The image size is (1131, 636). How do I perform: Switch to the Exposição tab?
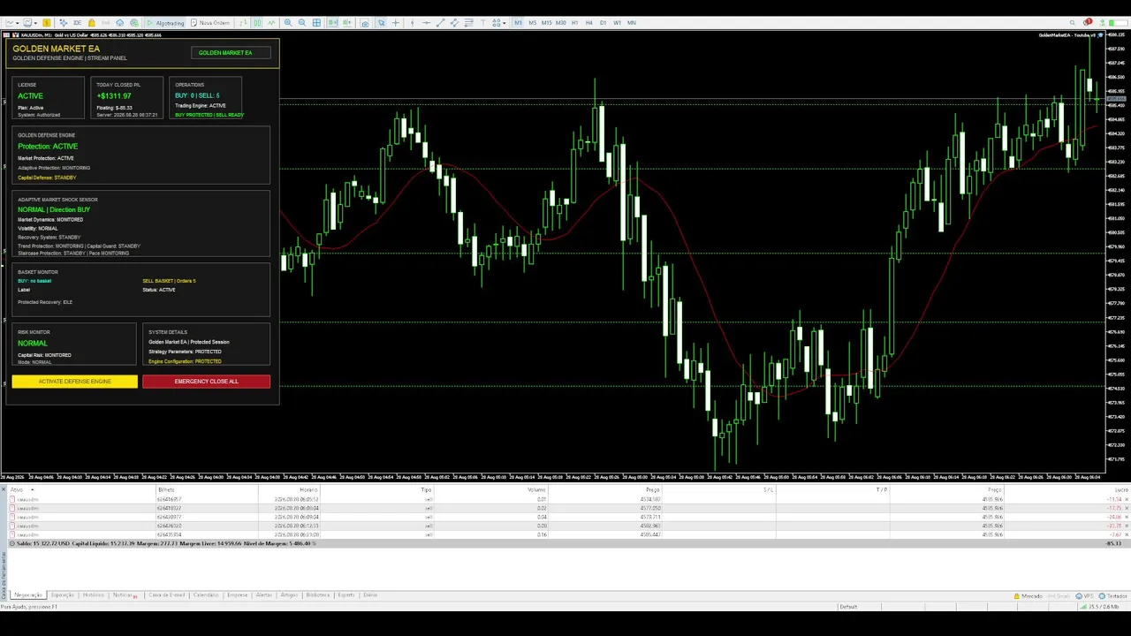click(x=62, y=595)
